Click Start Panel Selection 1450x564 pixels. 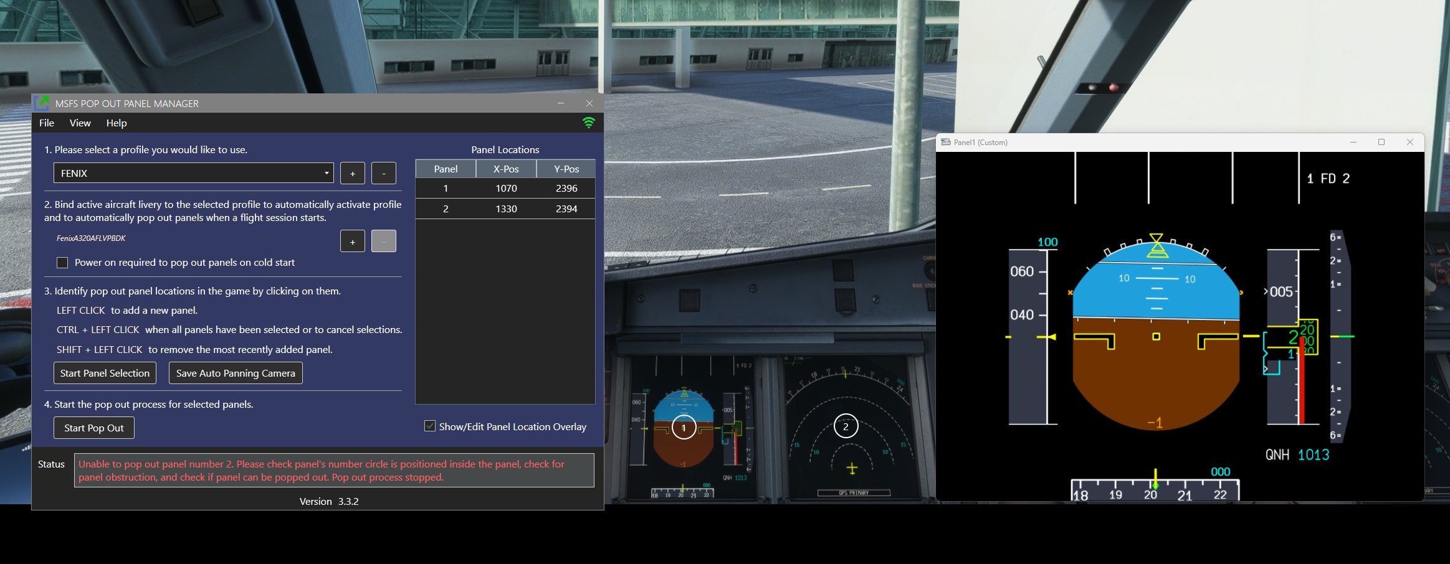point(105,372)
